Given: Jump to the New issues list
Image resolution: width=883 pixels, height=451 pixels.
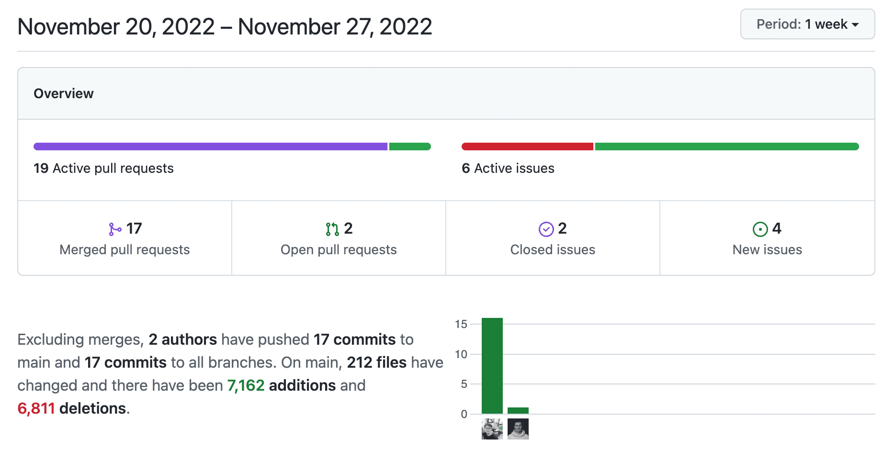Looking at the screenshot, I should (767, 249).
